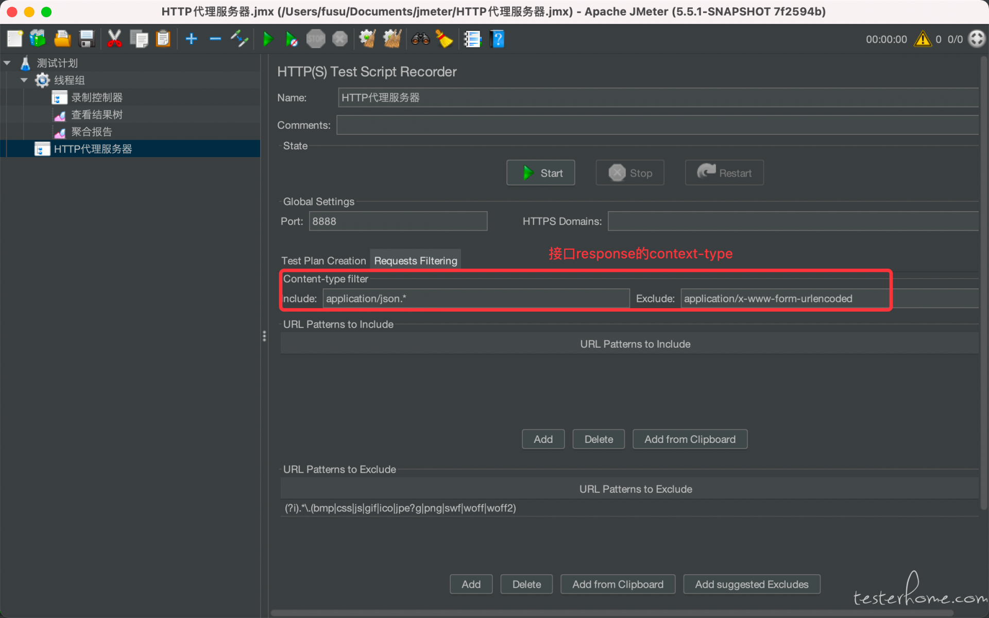The image size is (989, 618).
Task: Create a new test plan icon
Action: (15, 39)
